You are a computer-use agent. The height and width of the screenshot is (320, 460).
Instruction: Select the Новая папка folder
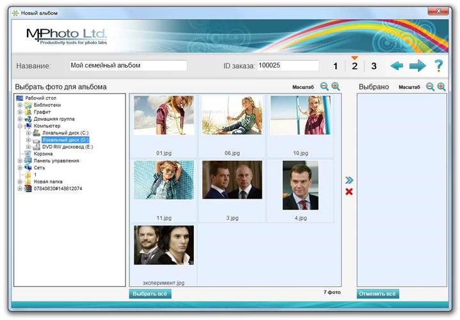tap(48, 181)
